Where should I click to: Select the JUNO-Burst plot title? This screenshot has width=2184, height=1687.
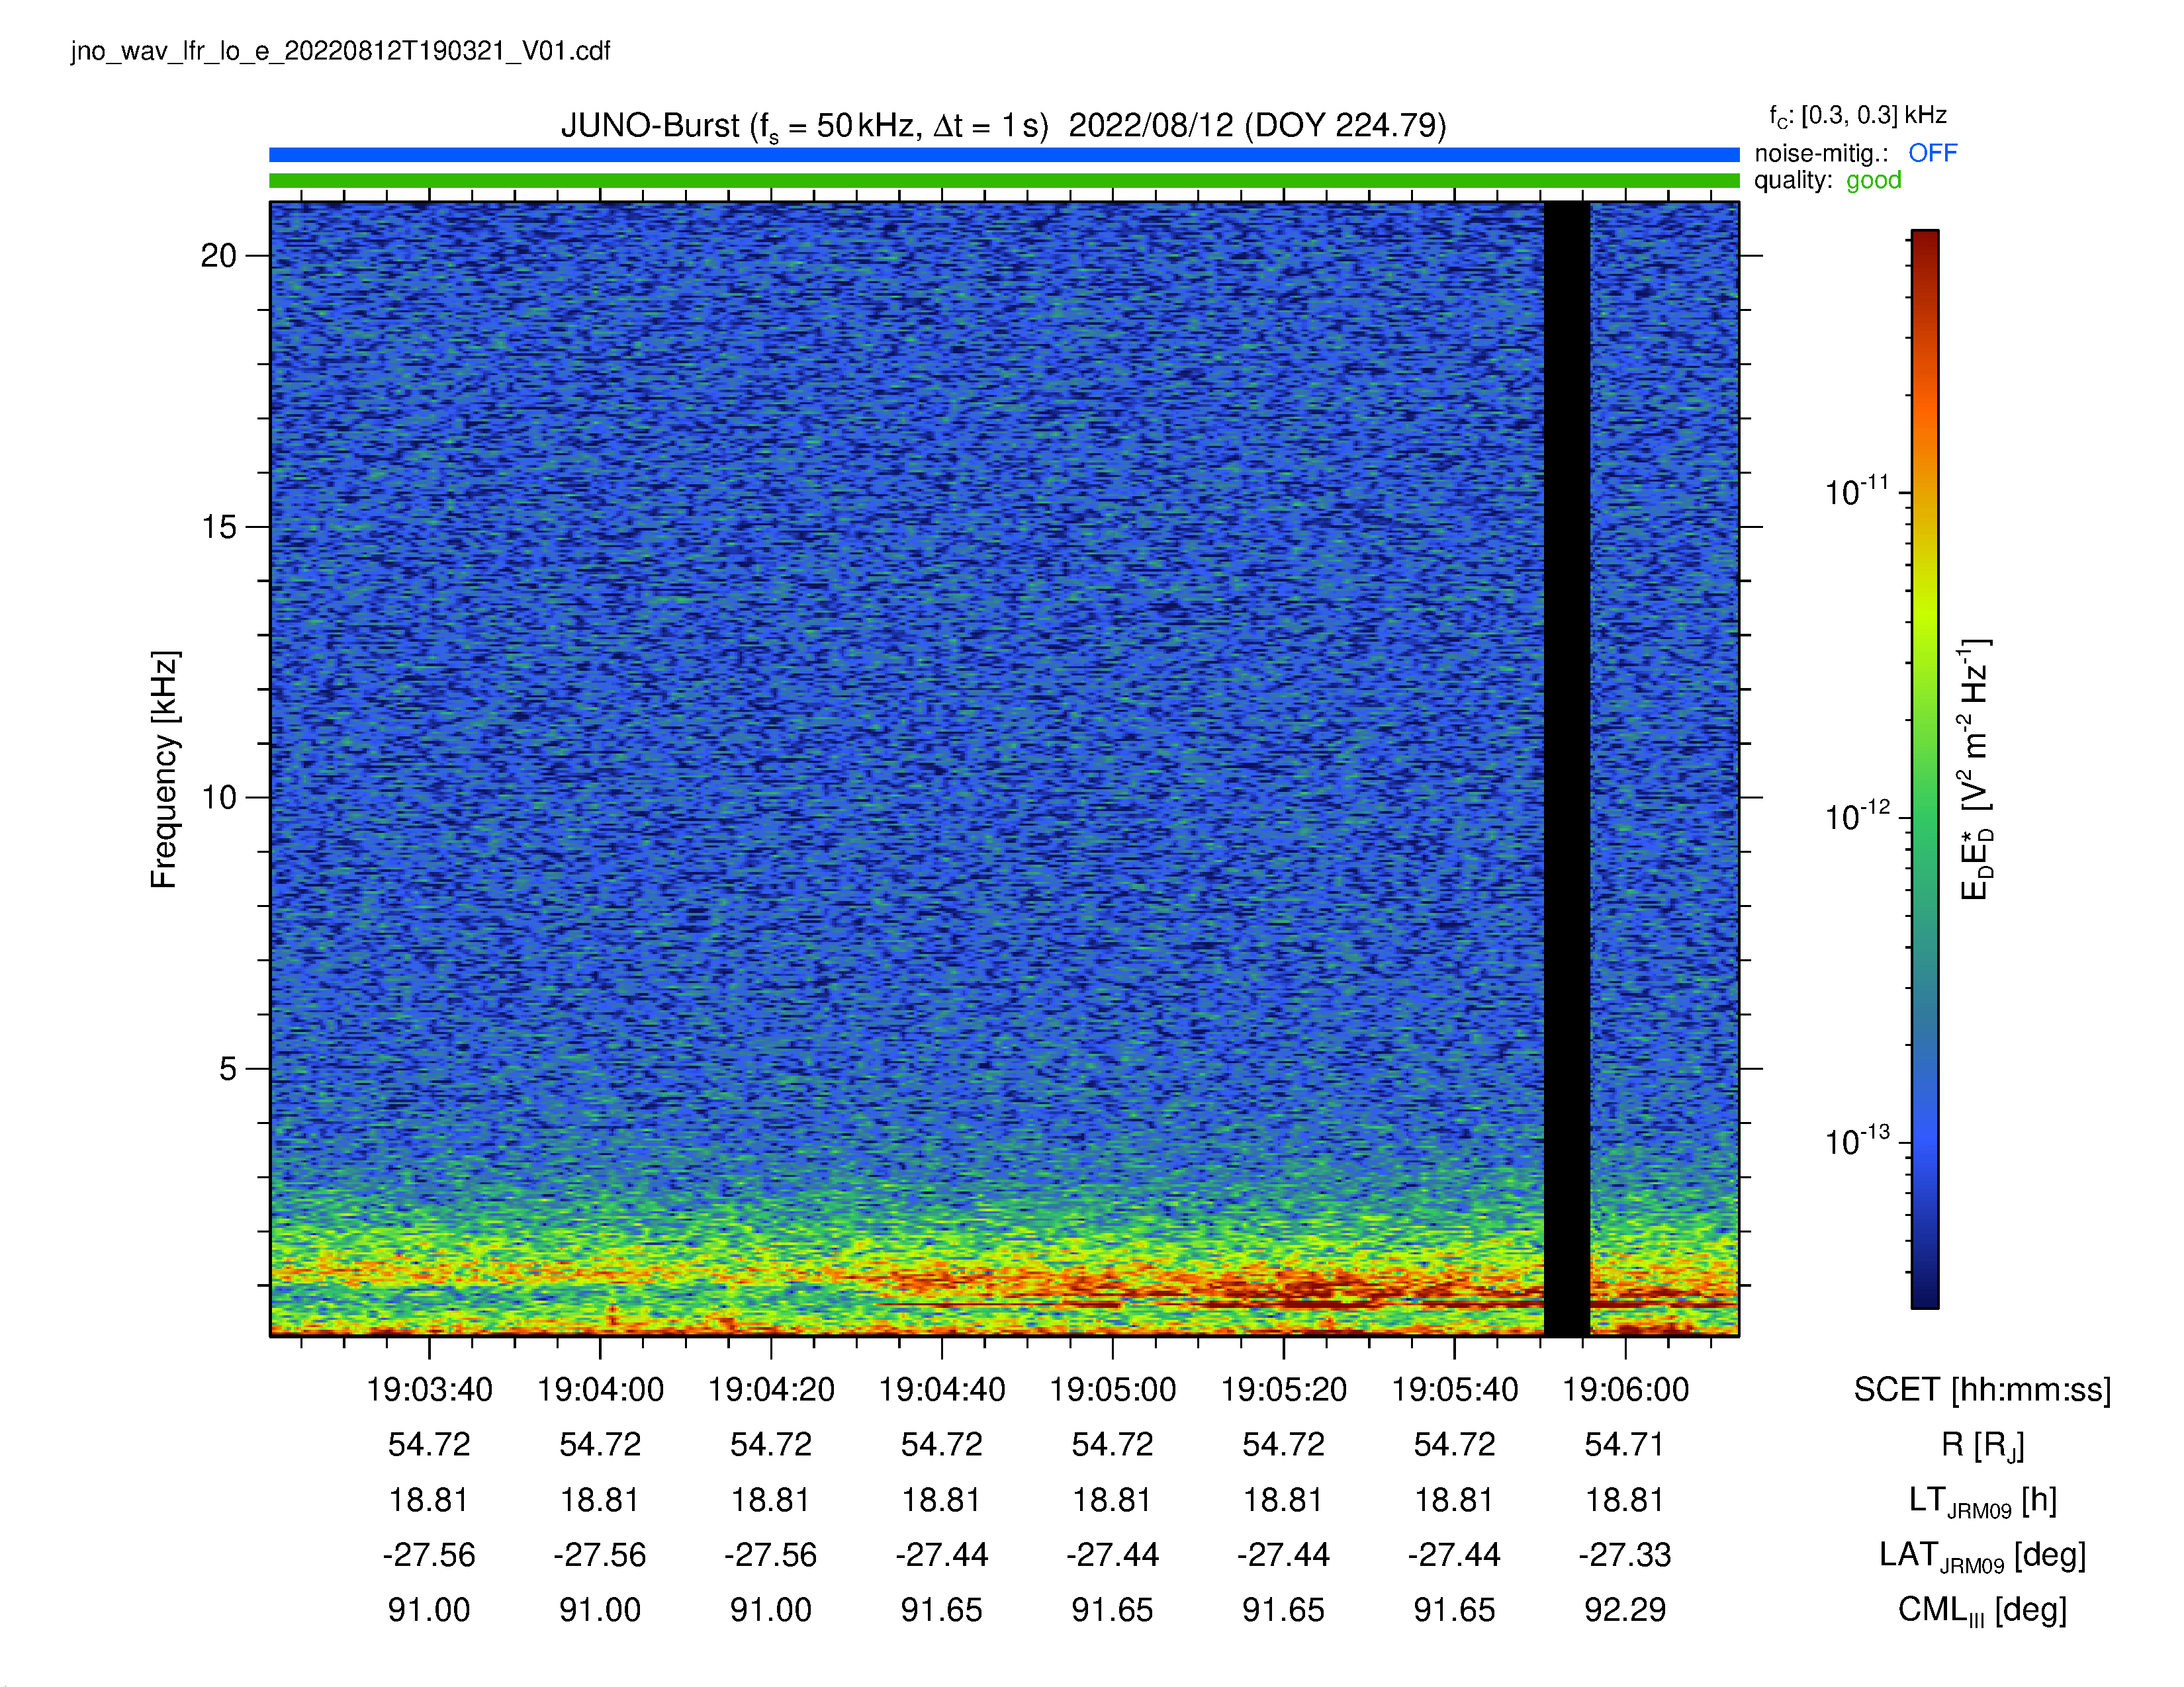tap(1003, 126)
